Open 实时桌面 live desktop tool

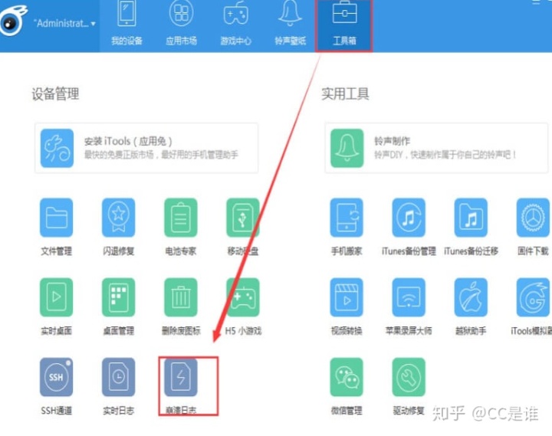coord(56,297)
